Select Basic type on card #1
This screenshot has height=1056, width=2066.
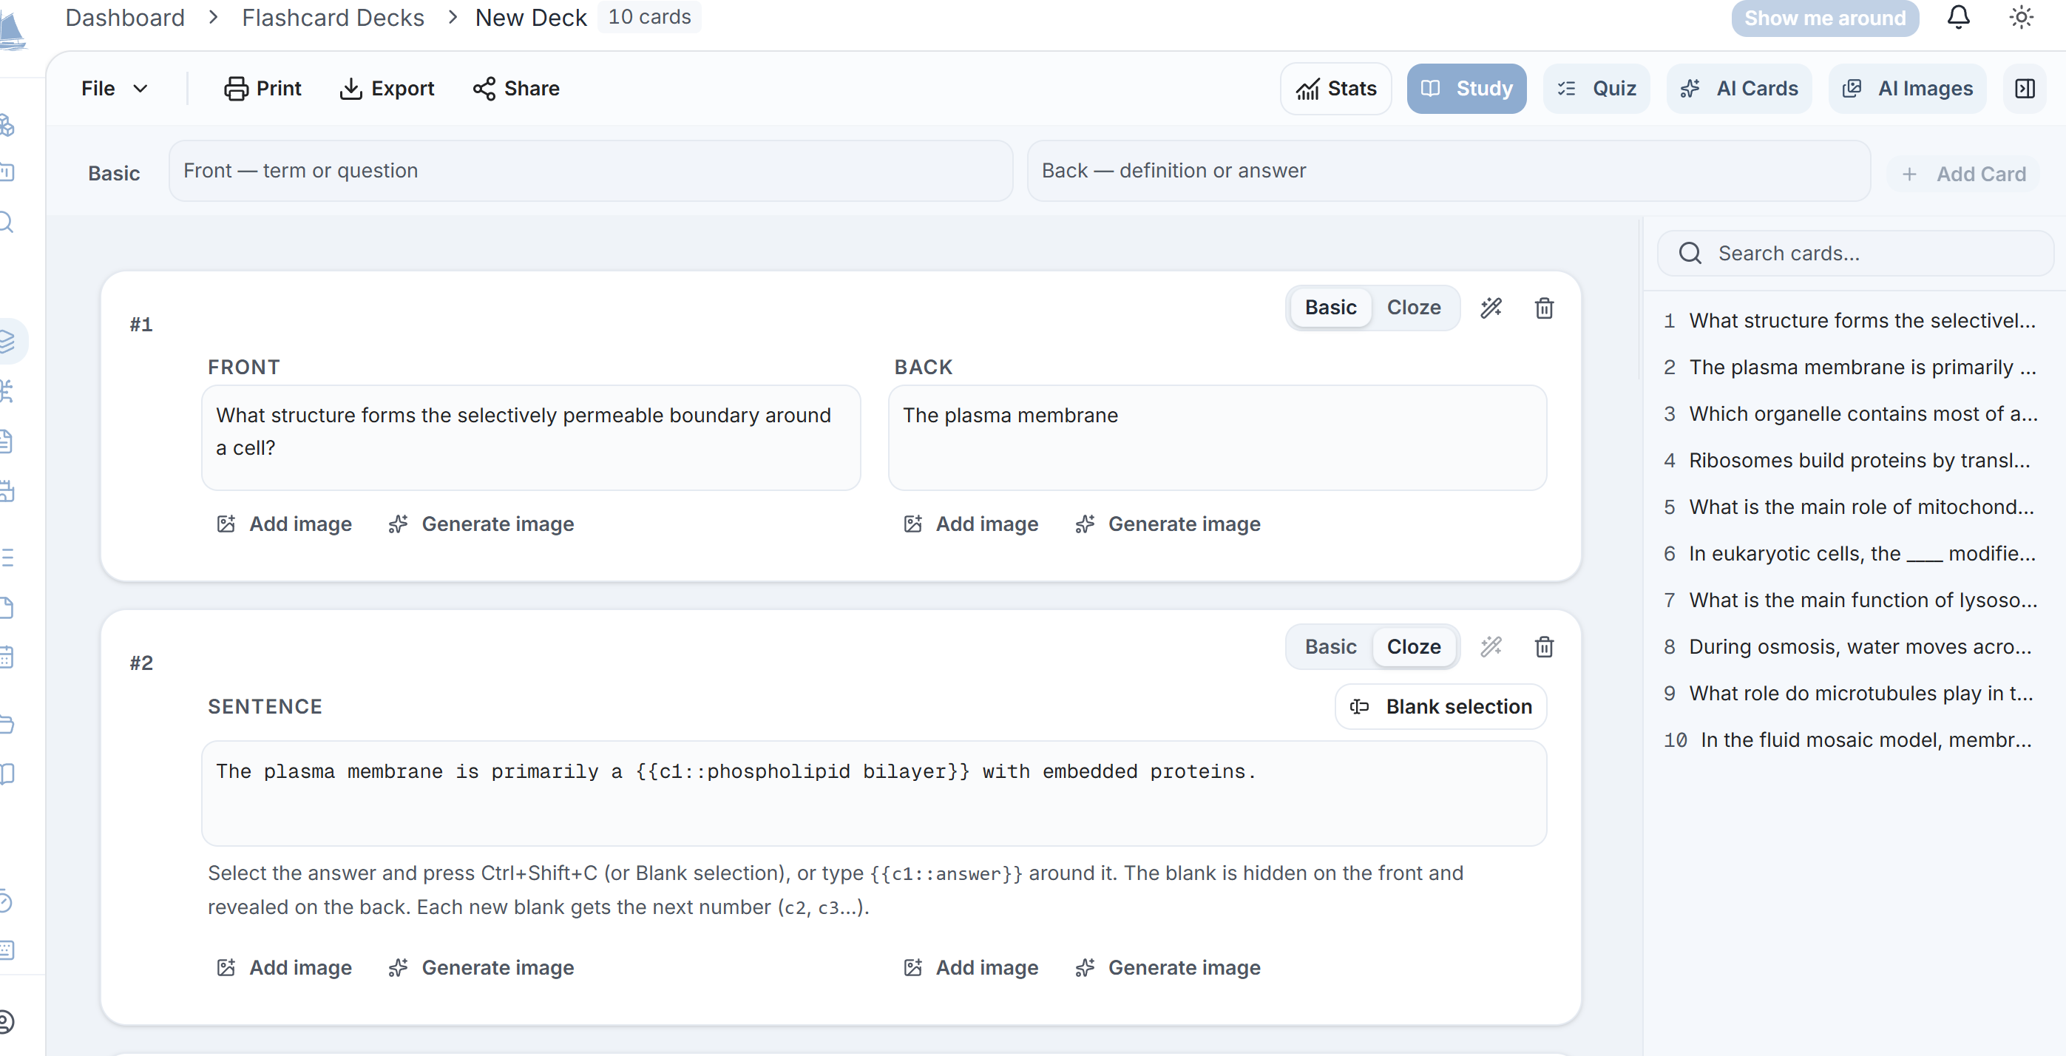(1330, 308)
